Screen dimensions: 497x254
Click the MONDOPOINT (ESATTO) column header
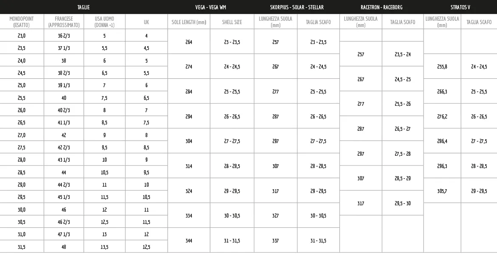coord(22,22)
